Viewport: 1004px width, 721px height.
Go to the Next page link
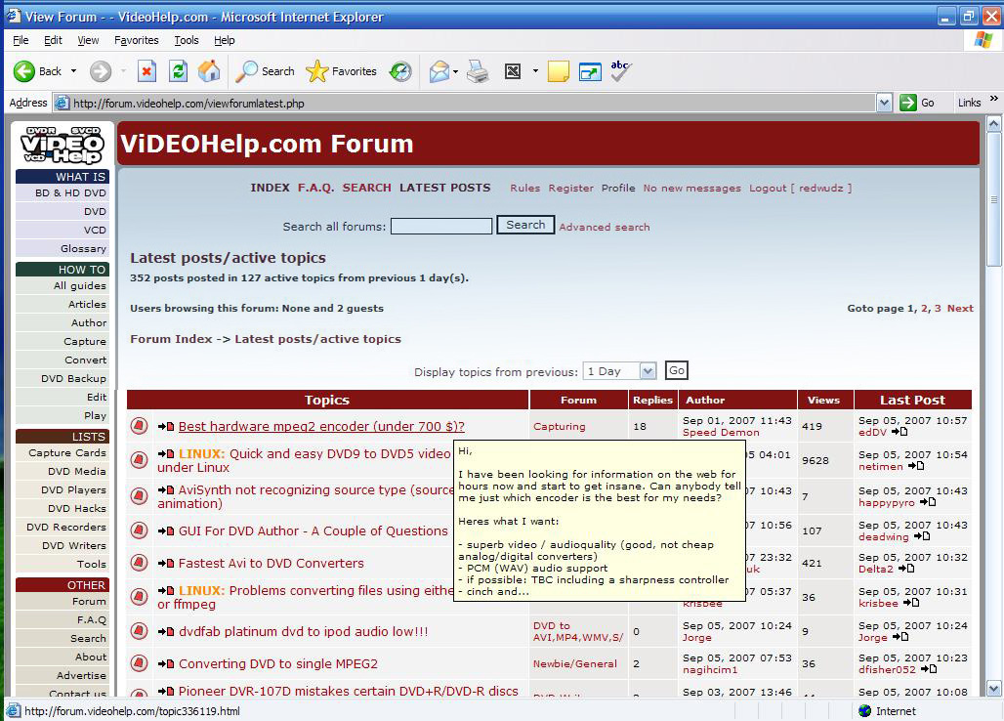(960, 308)
